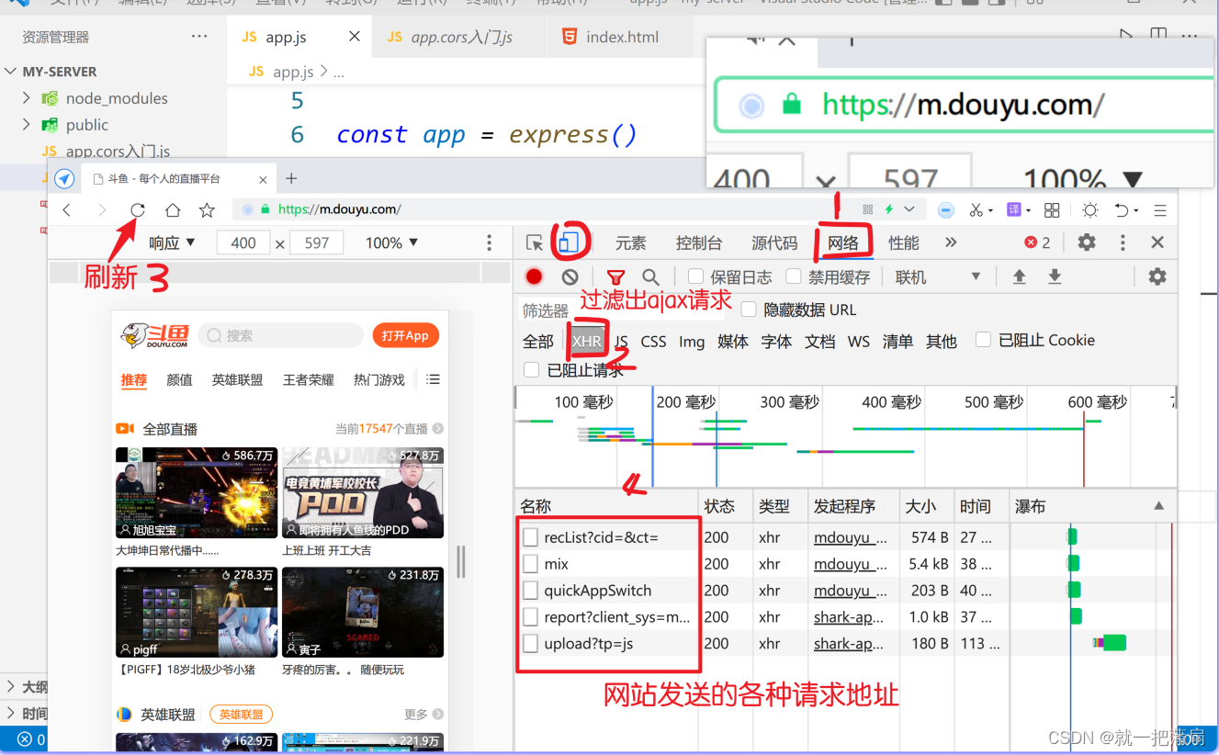This screenshot has width=1219, height=755.
Task: Click the browser refresh icon
Action: click(137, 210)
